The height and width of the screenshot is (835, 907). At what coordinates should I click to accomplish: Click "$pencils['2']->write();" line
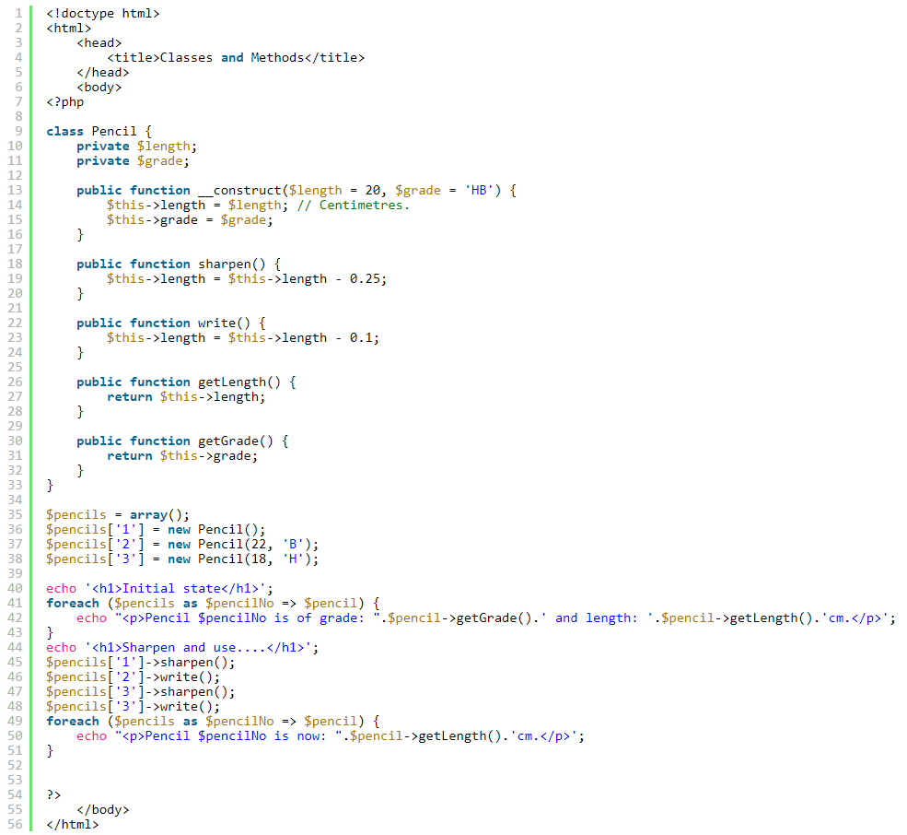click(x=133, y=676)
